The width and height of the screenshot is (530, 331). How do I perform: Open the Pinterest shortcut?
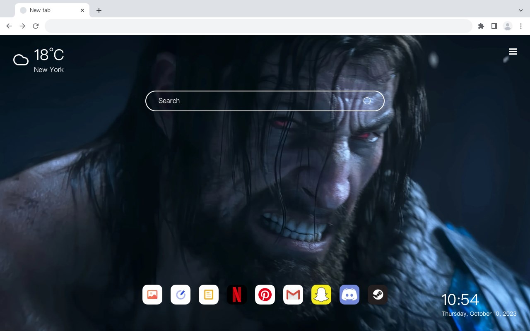(265, 295)
